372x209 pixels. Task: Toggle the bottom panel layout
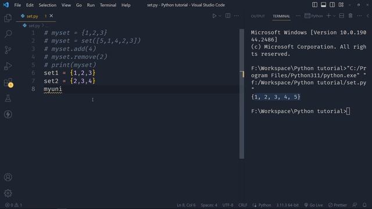(323, 5)
